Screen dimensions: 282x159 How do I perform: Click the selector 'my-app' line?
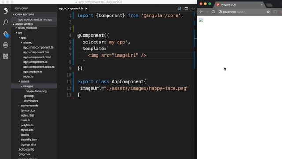(x=106, y=42)
